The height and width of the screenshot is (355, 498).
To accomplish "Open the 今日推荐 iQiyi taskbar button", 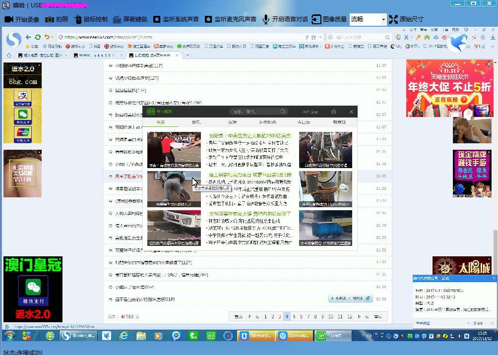I will click(333, 336).
